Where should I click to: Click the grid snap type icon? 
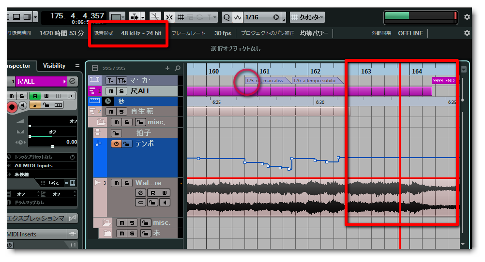[181, 17]
